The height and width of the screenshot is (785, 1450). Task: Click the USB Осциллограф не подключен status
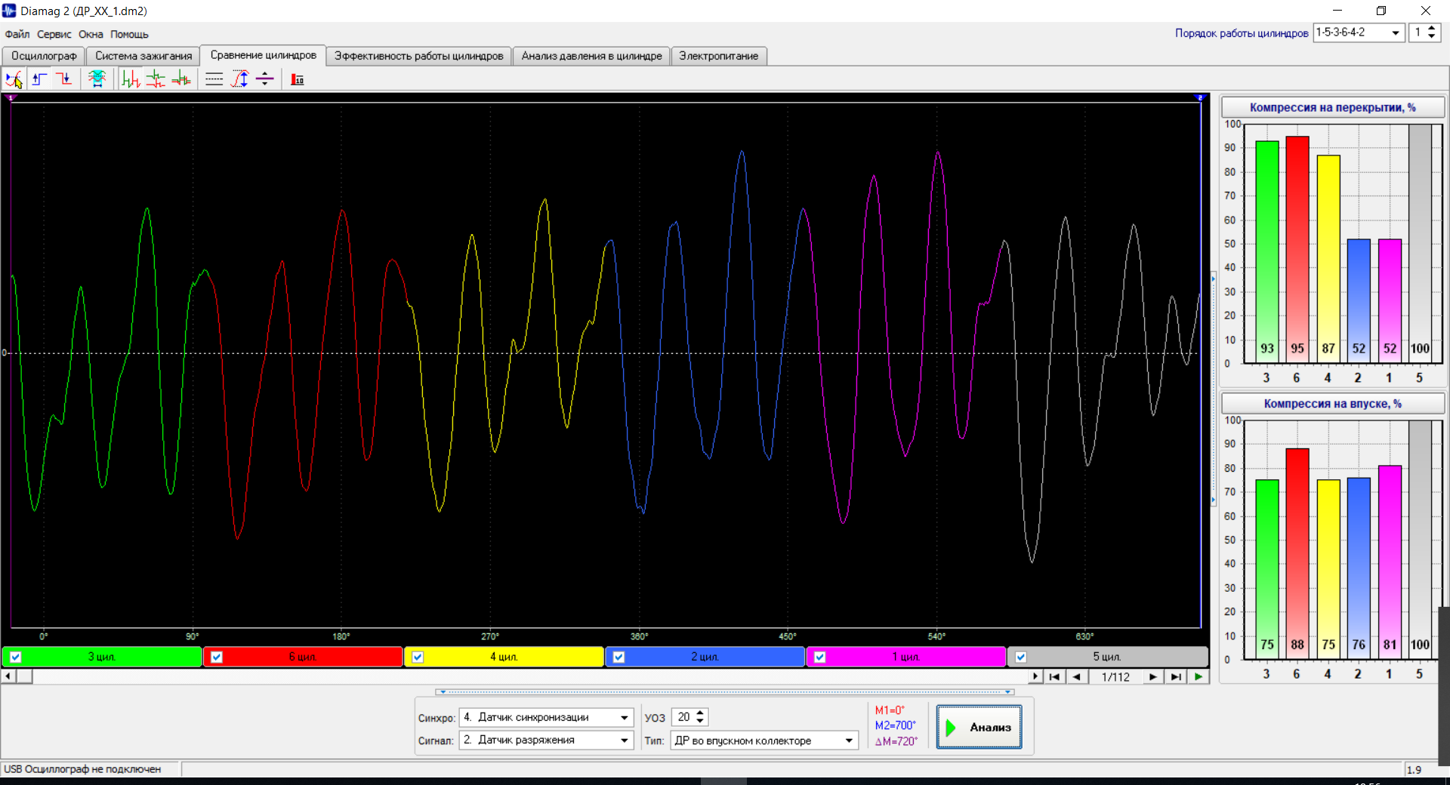click(x=82, y=769)
